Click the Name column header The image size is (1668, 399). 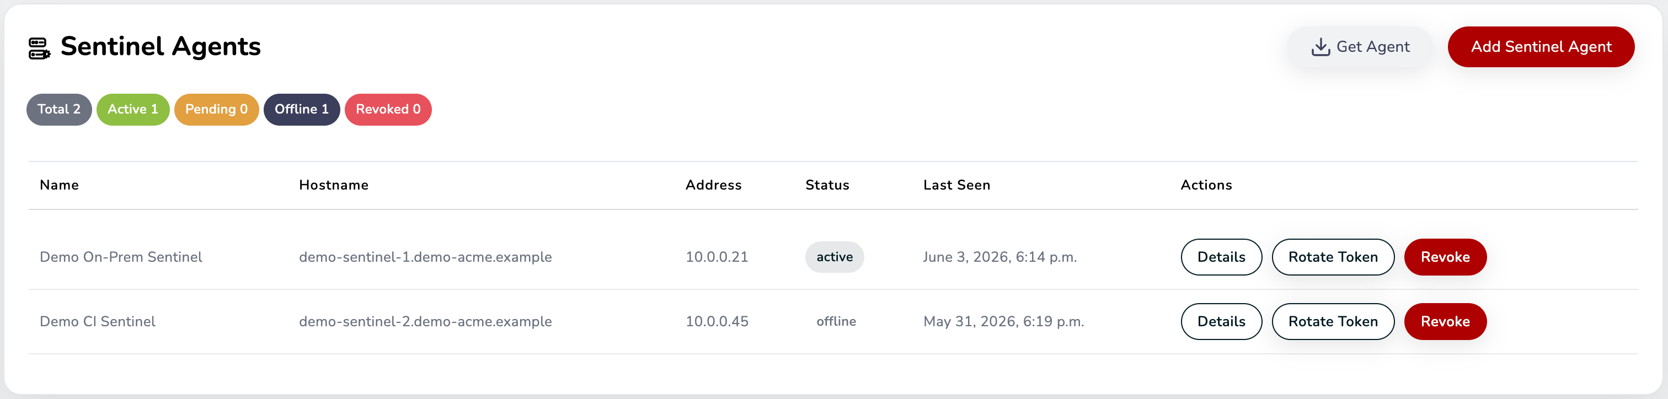pyautogui.click(x=59, y=185)
